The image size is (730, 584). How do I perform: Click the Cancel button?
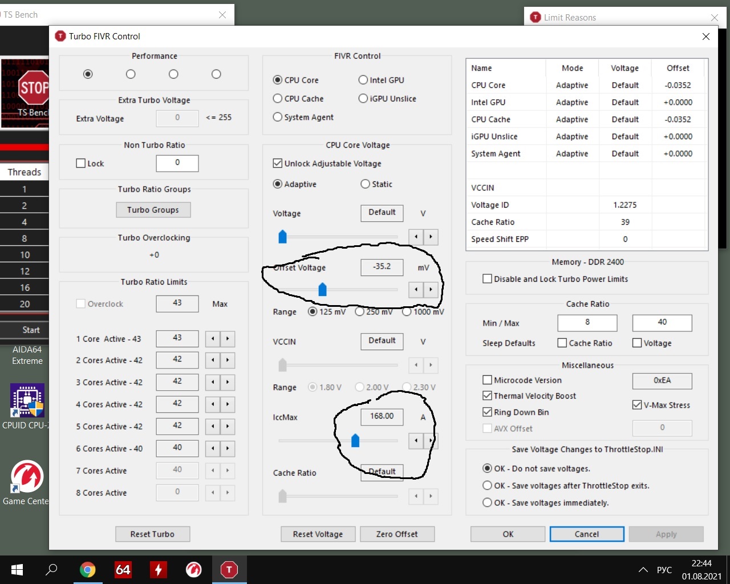point(587,534)
